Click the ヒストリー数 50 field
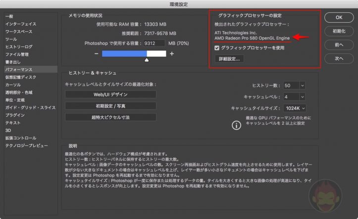Image resolution: width=358 pixels, height=219 pixels. 291,86
